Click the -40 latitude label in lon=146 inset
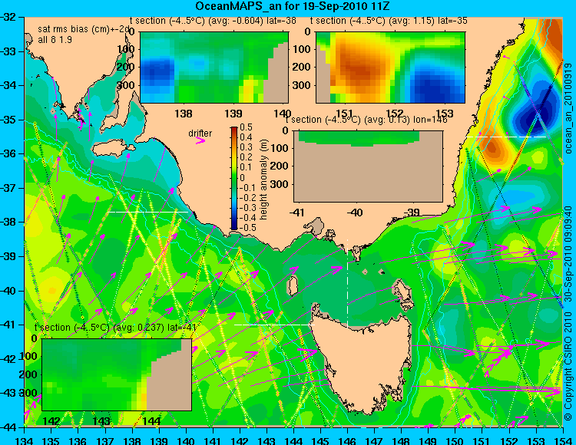The width and height of the screenshot is (576, 445). pyautogui.click(x=355, y=212)
